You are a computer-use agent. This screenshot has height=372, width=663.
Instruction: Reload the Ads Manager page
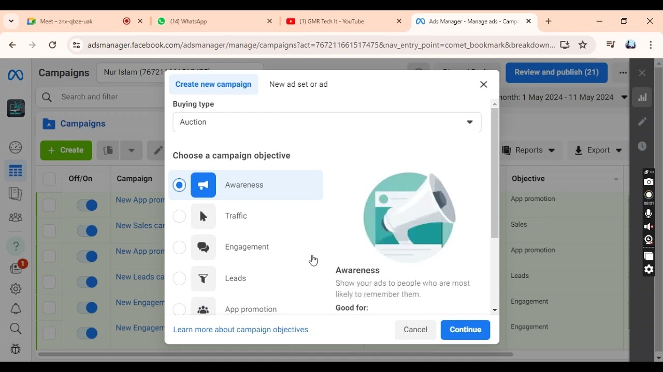click(x=52, y=45)
